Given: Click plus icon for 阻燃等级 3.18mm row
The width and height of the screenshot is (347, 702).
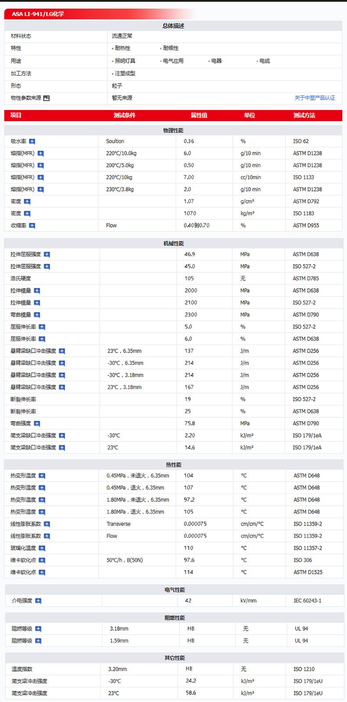Looking at the screenshot, I should 38,629.
